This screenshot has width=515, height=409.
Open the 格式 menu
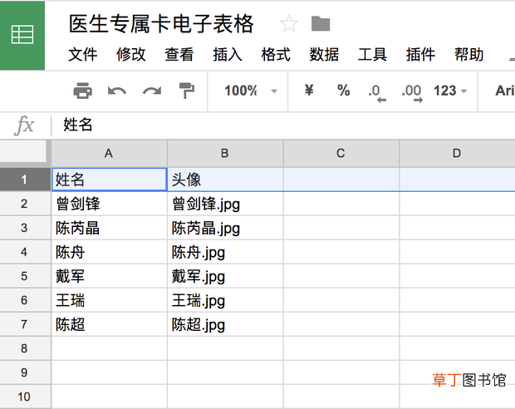pos(276,55)
